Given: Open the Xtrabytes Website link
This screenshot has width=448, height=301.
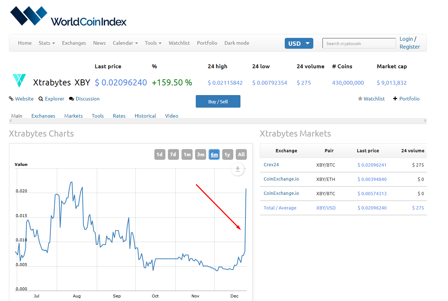Looking at the screenshot, I should pos(24,99).
